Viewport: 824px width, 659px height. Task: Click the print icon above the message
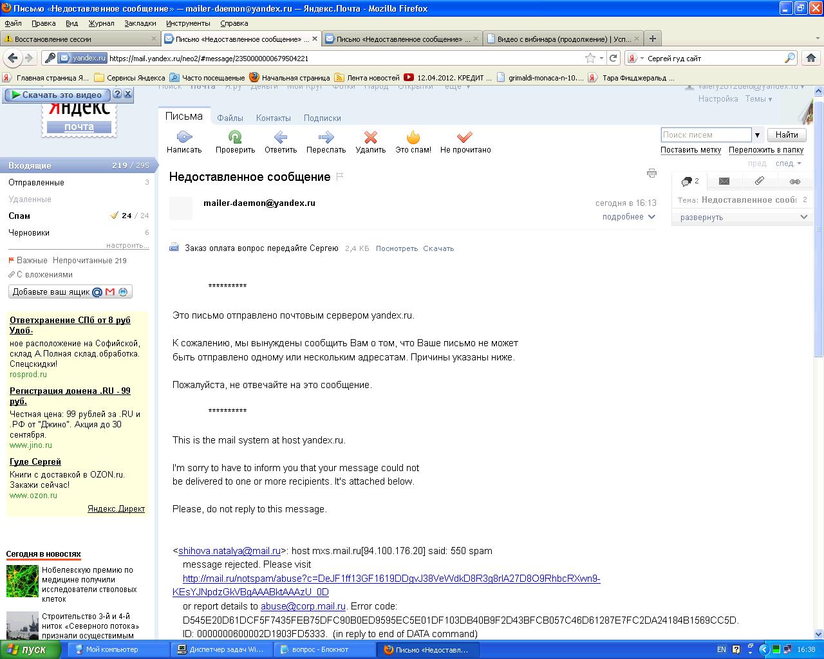point(651,173)
